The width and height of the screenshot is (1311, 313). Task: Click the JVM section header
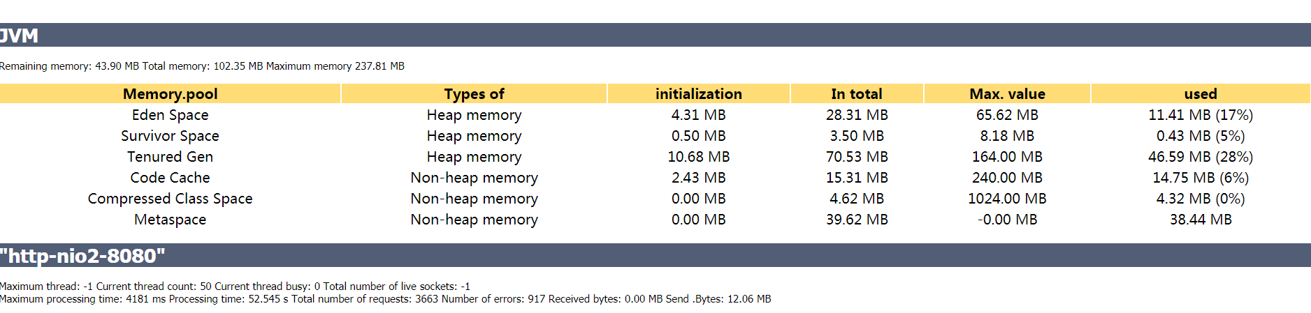[655, 35]
